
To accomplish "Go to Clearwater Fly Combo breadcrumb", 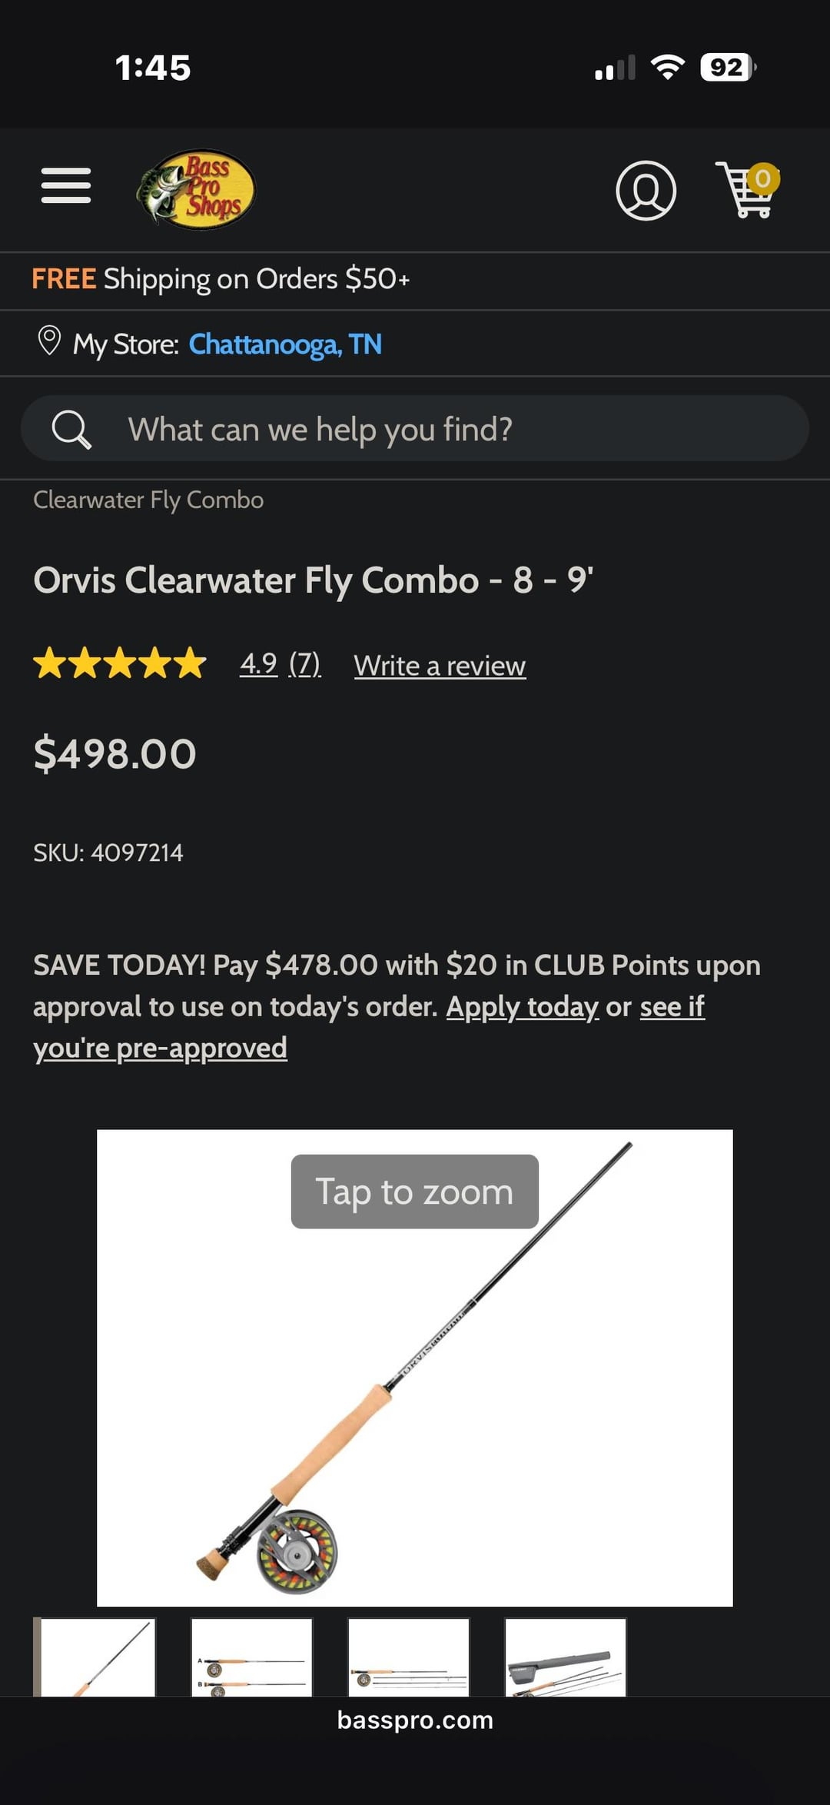I will pyautogui.click(x=148, y=500).
